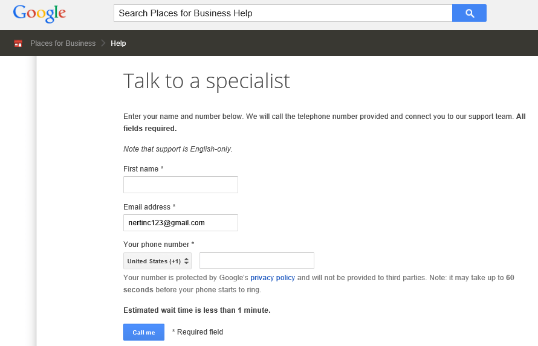The image size is (538, 346).
Task: Click the red Places for Business store icon
Action: (18, 43)
